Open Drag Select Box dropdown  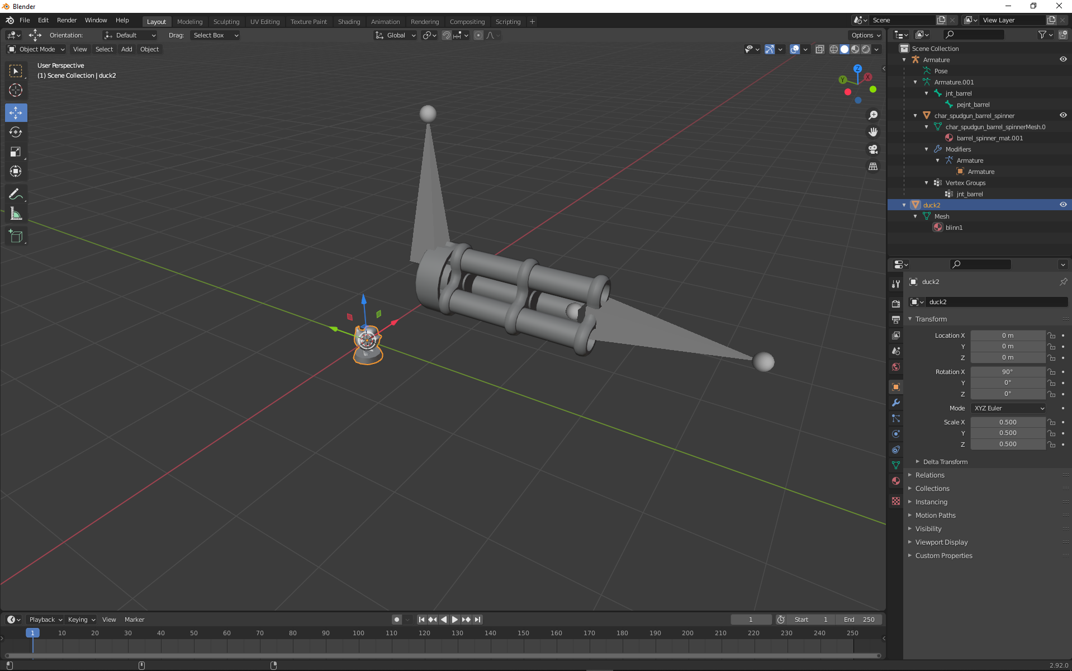coord(215,35)
